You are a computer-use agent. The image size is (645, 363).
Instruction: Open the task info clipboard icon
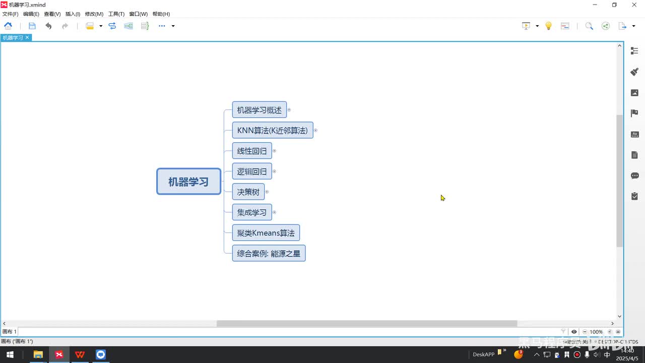634,196
